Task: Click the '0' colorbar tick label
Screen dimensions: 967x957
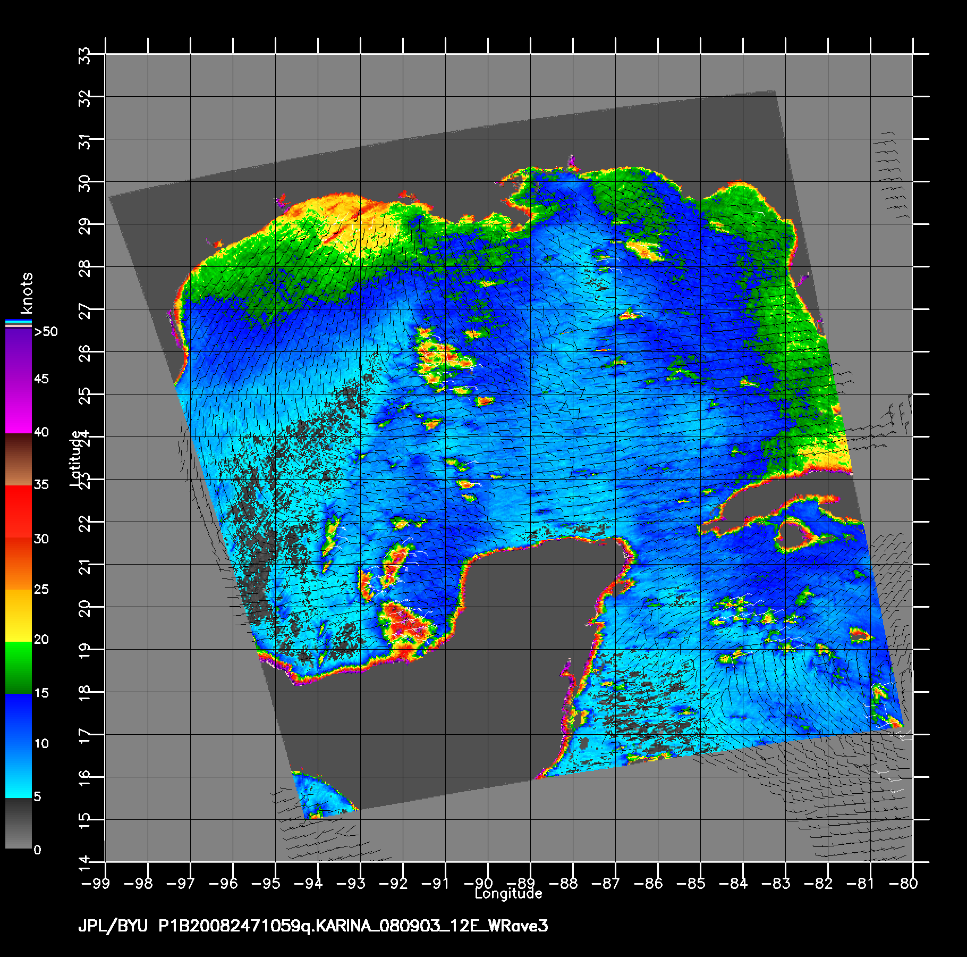Action: [37, 850]
